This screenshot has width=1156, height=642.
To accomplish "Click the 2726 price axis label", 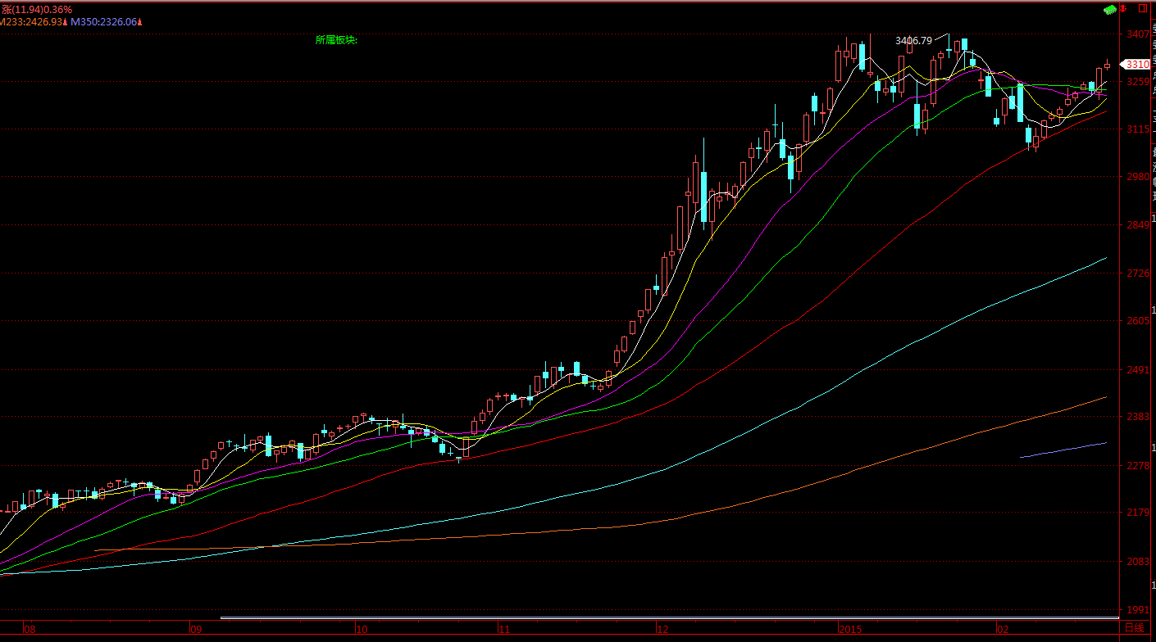I will point(1137,273).
